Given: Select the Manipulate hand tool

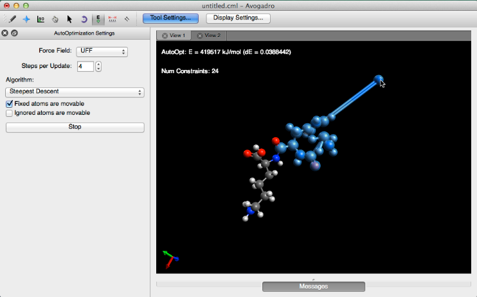Looking at the screenshot, I should pos(55,19).
